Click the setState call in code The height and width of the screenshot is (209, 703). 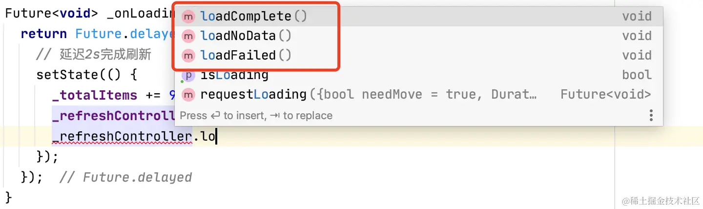60,75
